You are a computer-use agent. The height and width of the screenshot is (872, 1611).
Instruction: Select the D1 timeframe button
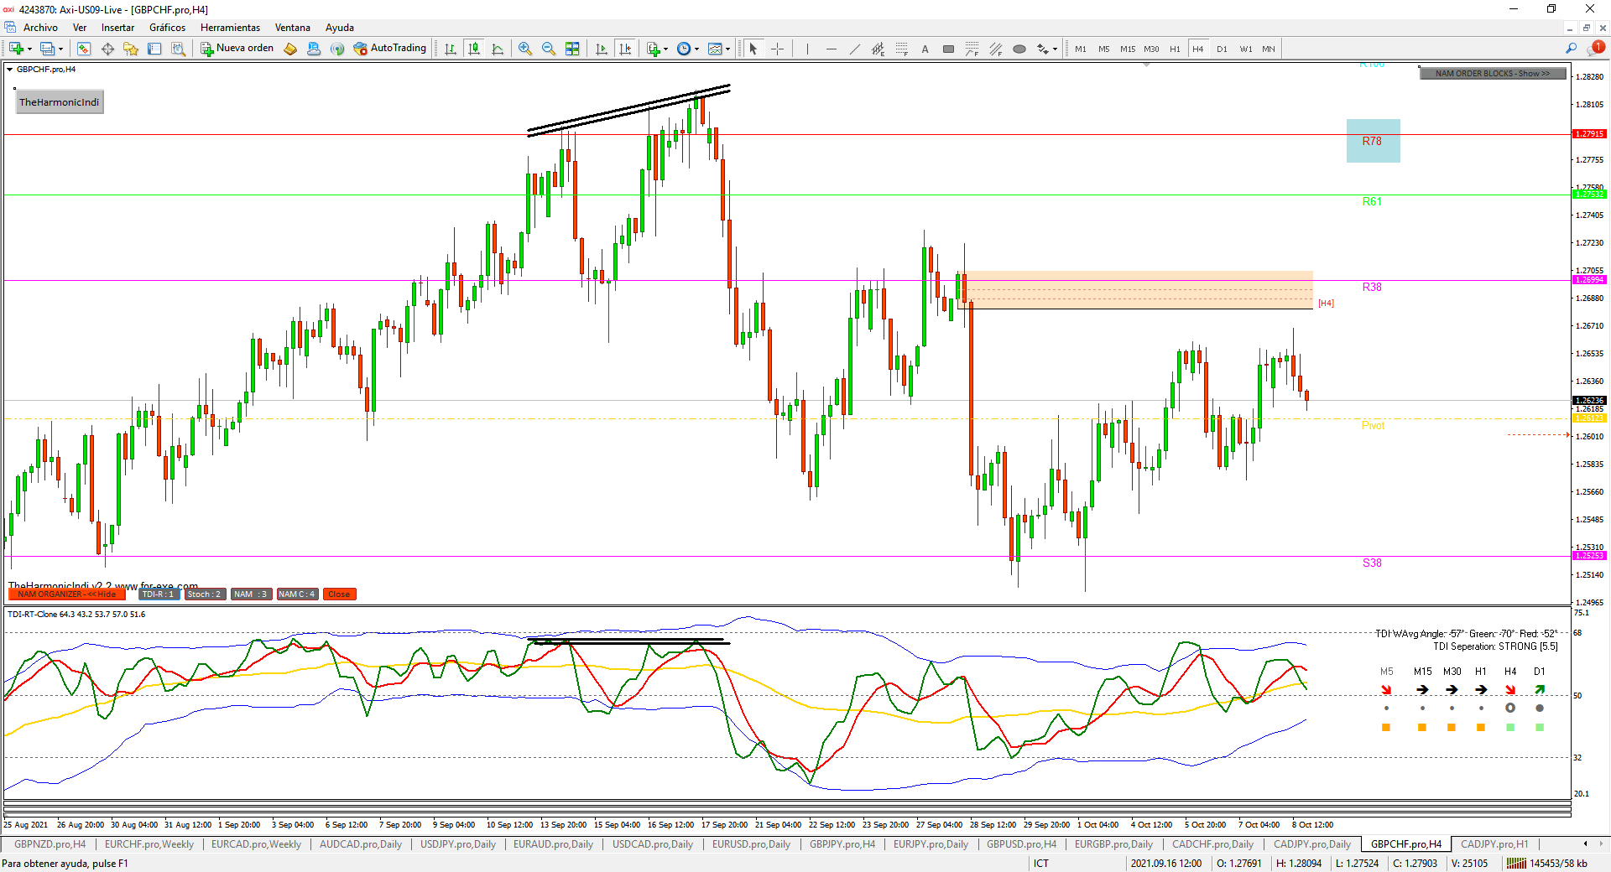1222,49
